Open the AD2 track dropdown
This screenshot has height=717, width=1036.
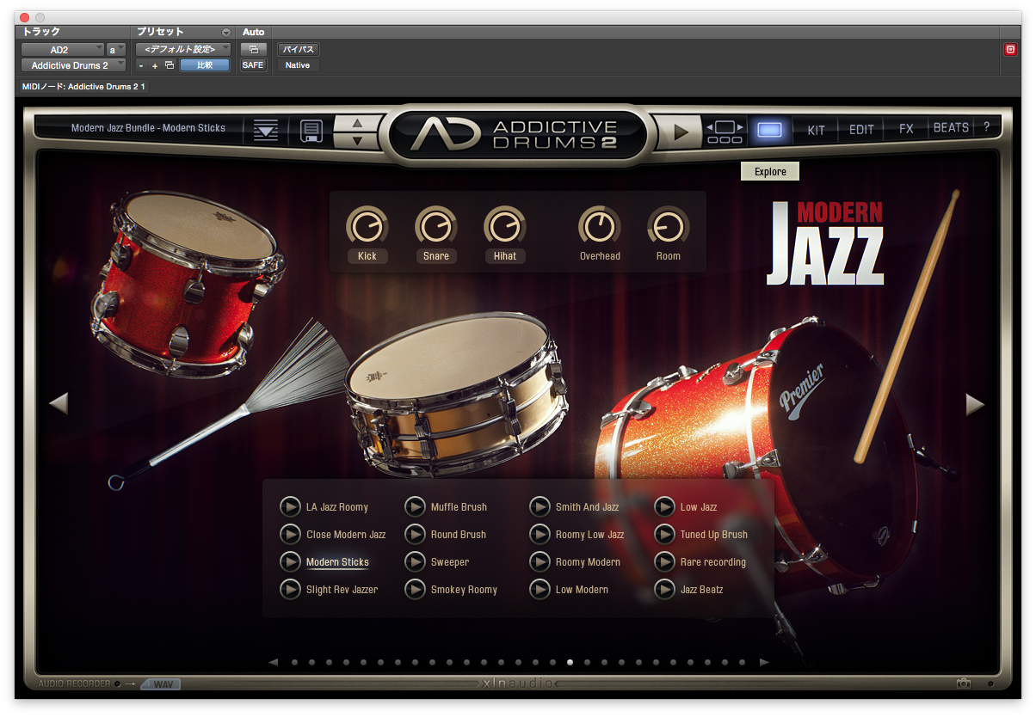point(63,50)
